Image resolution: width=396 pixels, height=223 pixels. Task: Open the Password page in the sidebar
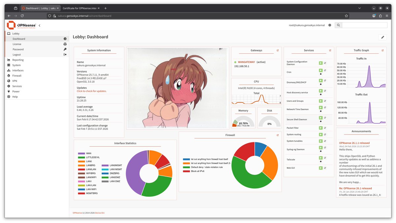click(36, 49)
